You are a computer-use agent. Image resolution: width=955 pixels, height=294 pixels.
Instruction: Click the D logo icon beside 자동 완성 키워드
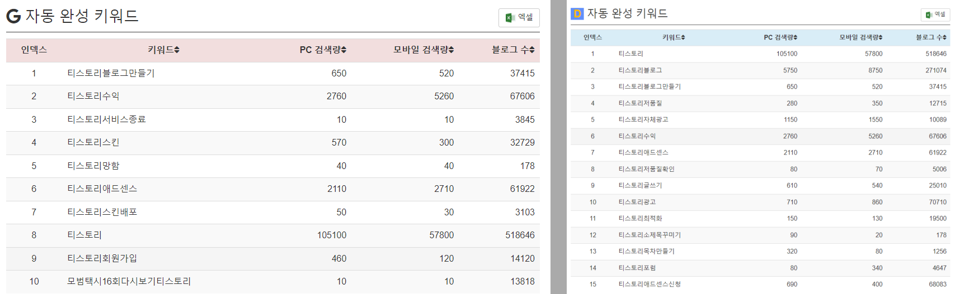coord(577,13)
